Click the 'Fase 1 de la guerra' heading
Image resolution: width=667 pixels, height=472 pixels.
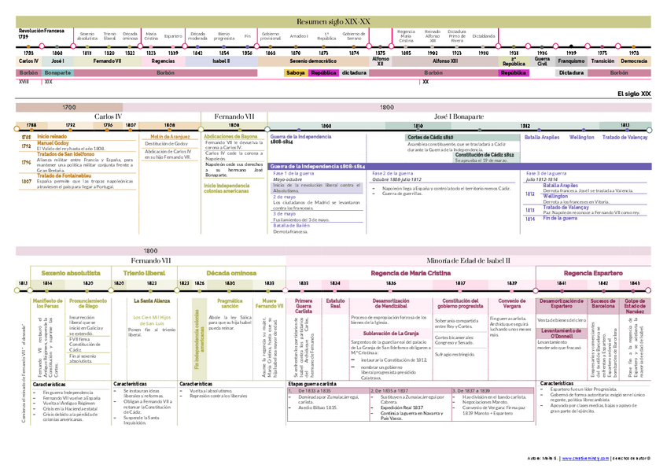293,173
